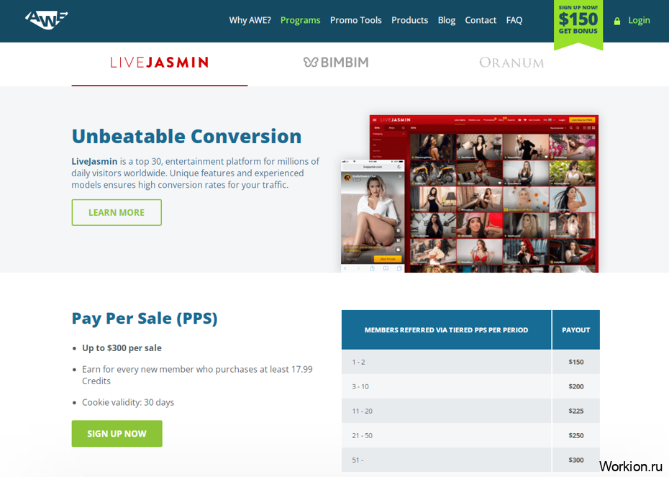The height and width of the screenshot is (477, 669).
Task: Click the $225 payout cell
Action: (576, 411)
